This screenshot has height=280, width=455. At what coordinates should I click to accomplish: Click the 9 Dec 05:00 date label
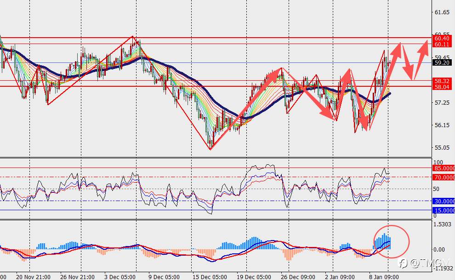click(164, 277)
